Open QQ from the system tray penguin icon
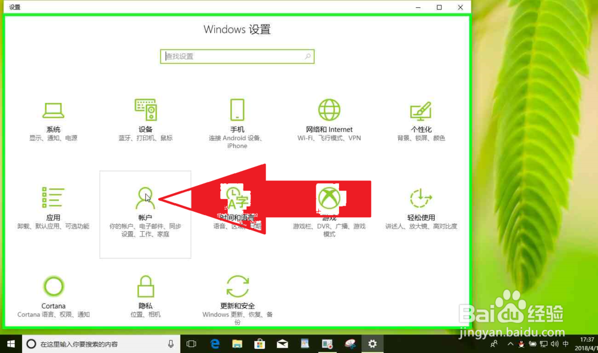 (521, 344)
